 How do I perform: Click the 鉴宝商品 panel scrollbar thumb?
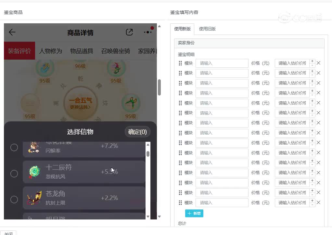click(160, 87)
